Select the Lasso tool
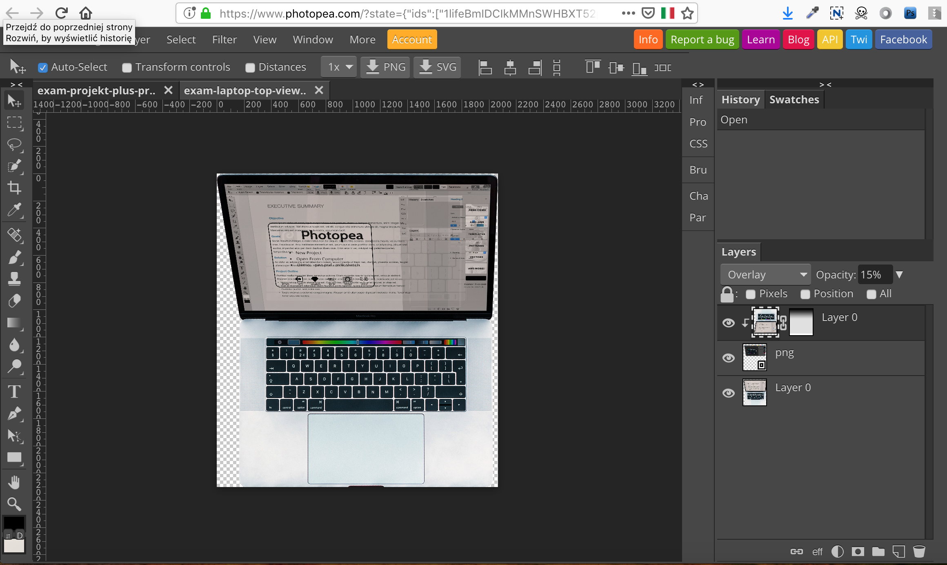This screenshot has height=565, width=947. 14,145
